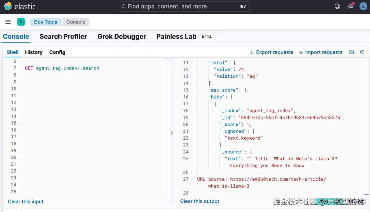Select the Config tab

coord(57,52)
